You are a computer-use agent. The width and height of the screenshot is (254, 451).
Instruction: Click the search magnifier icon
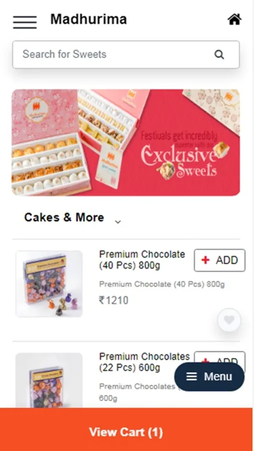click(x=219, y=54)
